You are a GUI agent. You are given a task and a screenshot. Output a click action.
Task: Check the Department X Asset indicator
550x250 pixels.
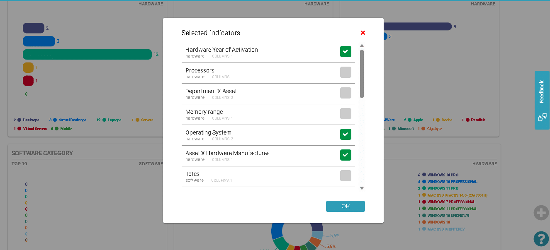point(346,93)
